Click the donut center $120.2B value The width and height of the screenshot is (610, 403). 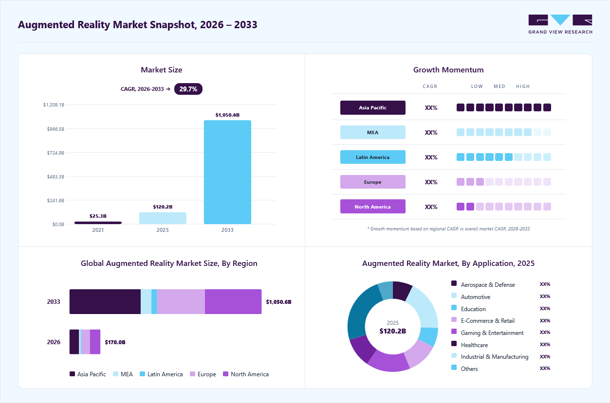[x=393, y=331]
